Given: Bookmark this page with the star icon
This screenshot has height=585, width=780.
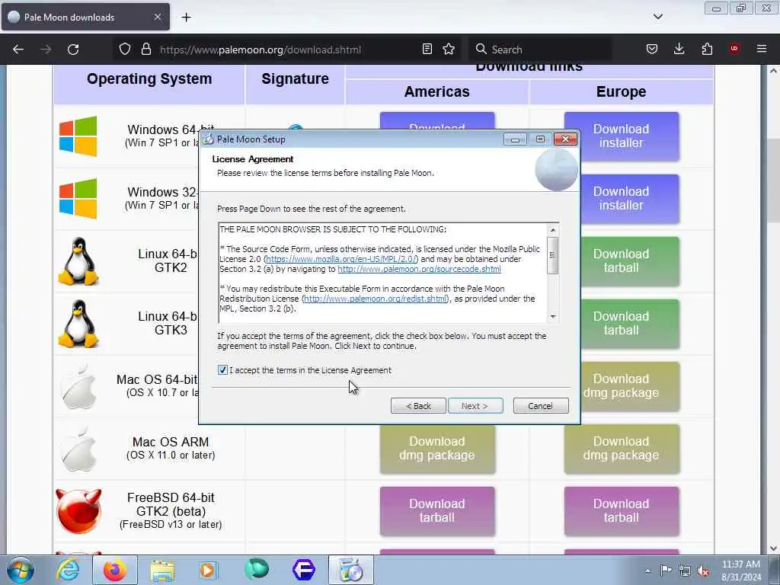Looking at the screenshot, I should pyautogui.click(x=449, y=49).
